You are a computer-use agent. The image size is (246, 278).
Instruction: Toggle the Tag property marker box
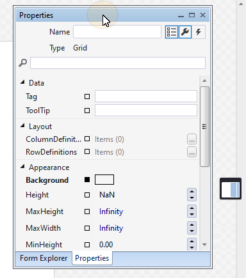coord(87,97)
